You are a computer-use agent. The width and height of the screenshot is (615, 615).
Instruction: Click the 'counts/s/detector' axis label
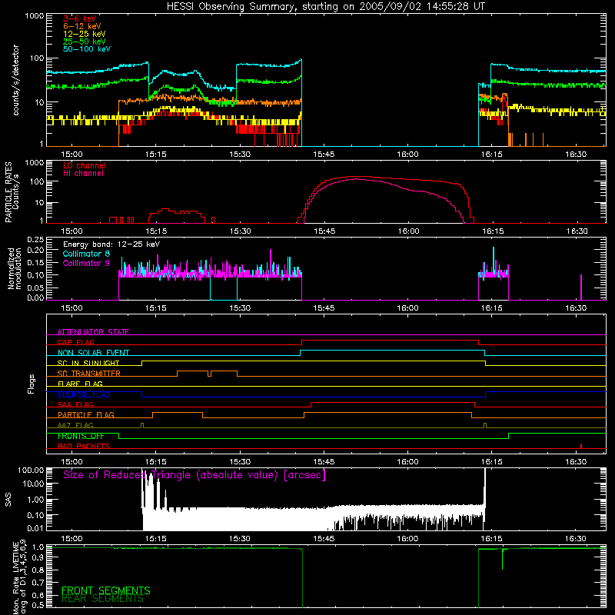coord(15,80)
